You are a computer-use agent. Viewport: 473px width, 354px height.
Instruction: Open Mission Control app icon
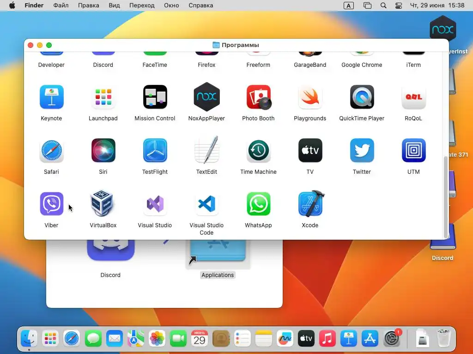[155, 97]
